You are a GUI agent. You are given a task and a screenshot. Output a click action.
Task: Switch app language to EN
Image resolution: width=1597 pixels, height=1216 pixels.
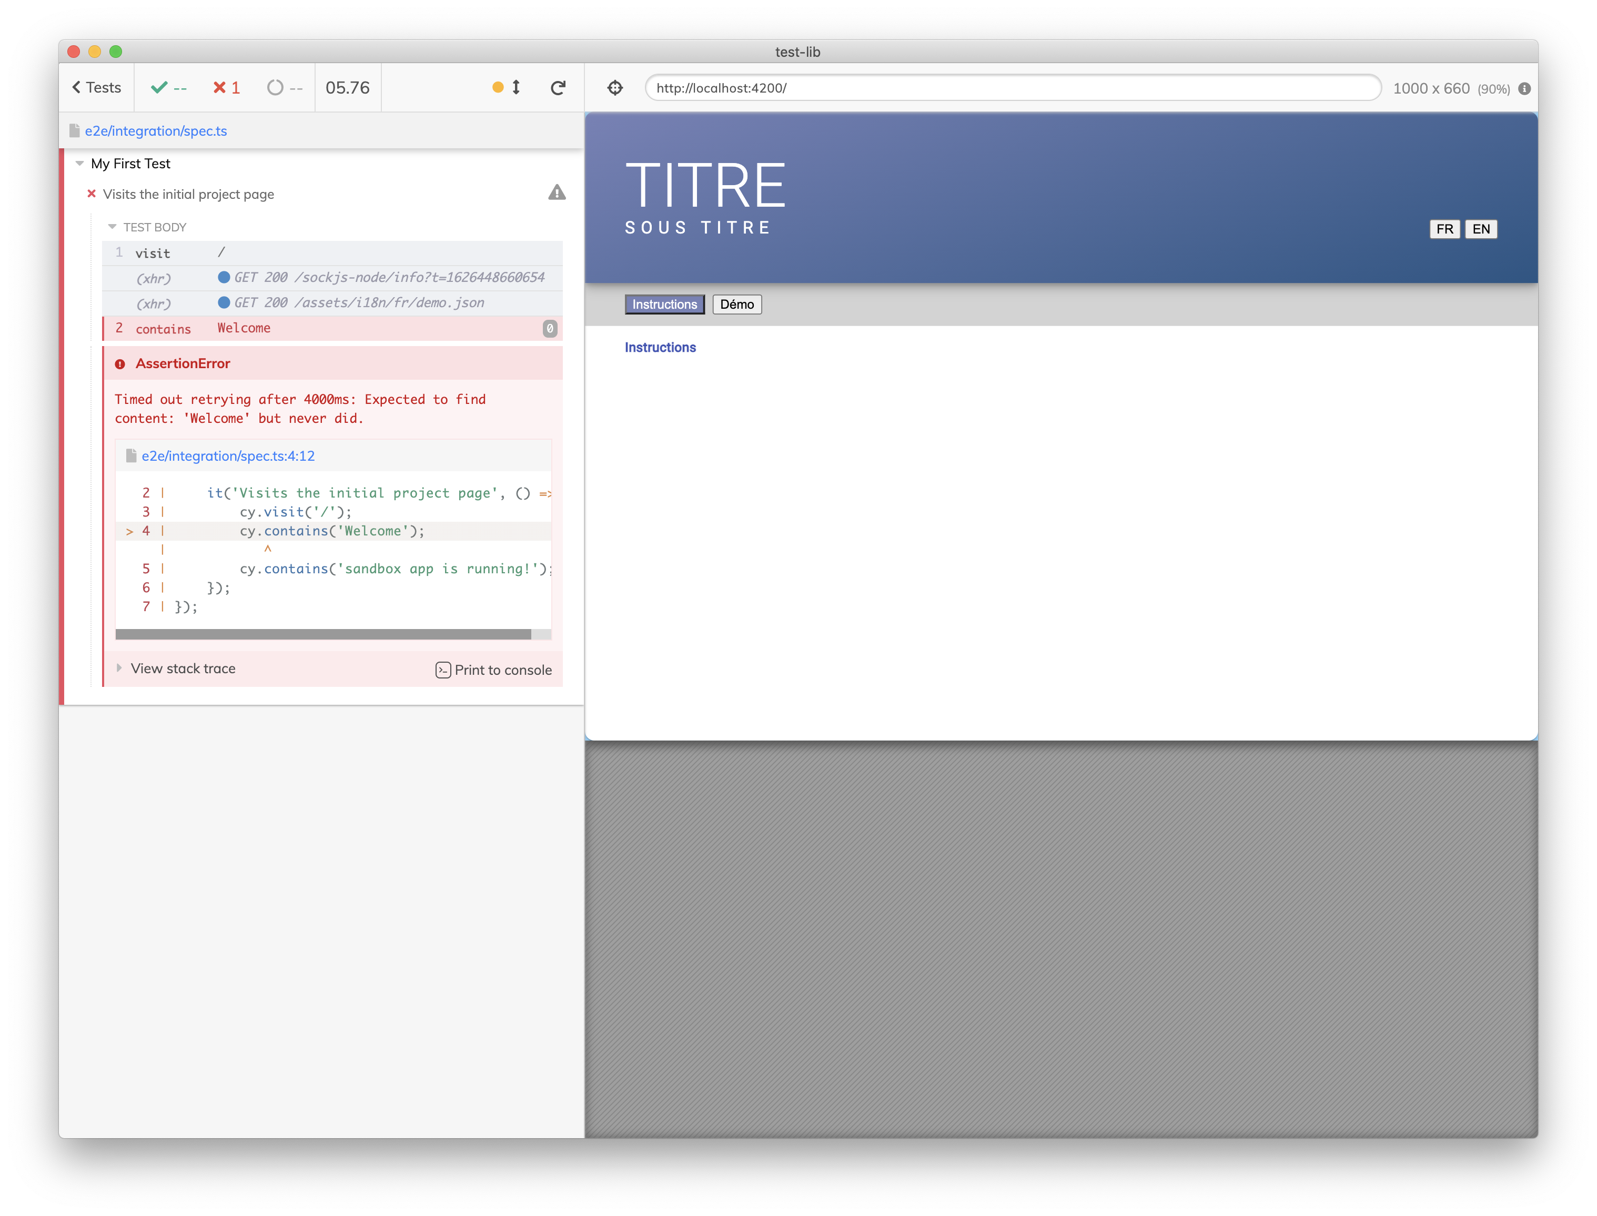point(1481,229)
